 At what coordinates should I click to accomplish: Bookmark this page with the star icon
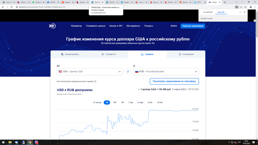(x=245, y=7)
